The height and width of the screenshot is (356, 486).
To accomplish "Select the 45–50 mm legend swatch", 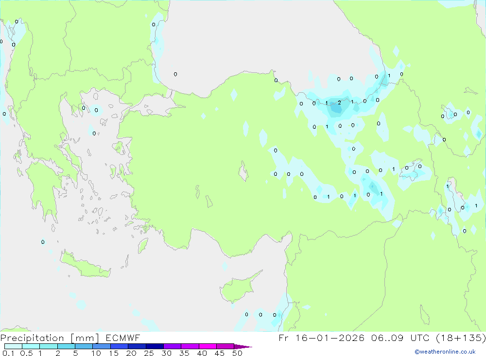I will (225, 346).
